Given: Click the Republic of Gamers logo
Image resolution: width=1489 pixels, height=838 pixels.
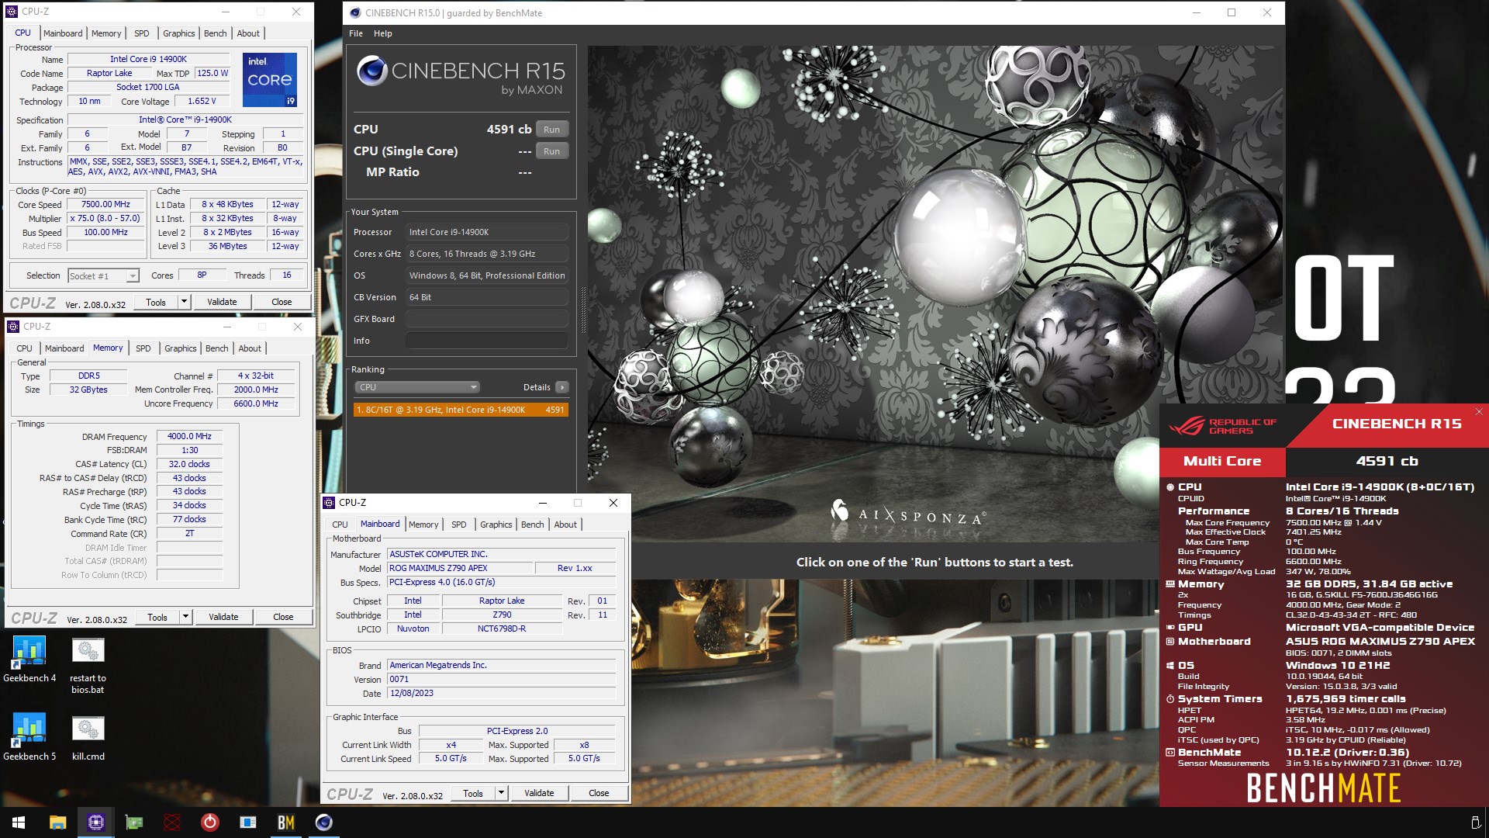Looking at the screenshot, I should tap(1222, 426).
